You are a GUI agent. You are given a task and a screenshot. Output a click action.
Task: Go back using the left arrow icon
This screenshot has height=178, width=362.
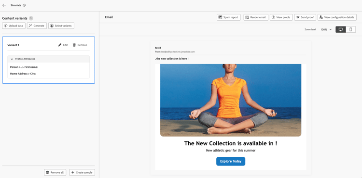(x=4, y=5)
